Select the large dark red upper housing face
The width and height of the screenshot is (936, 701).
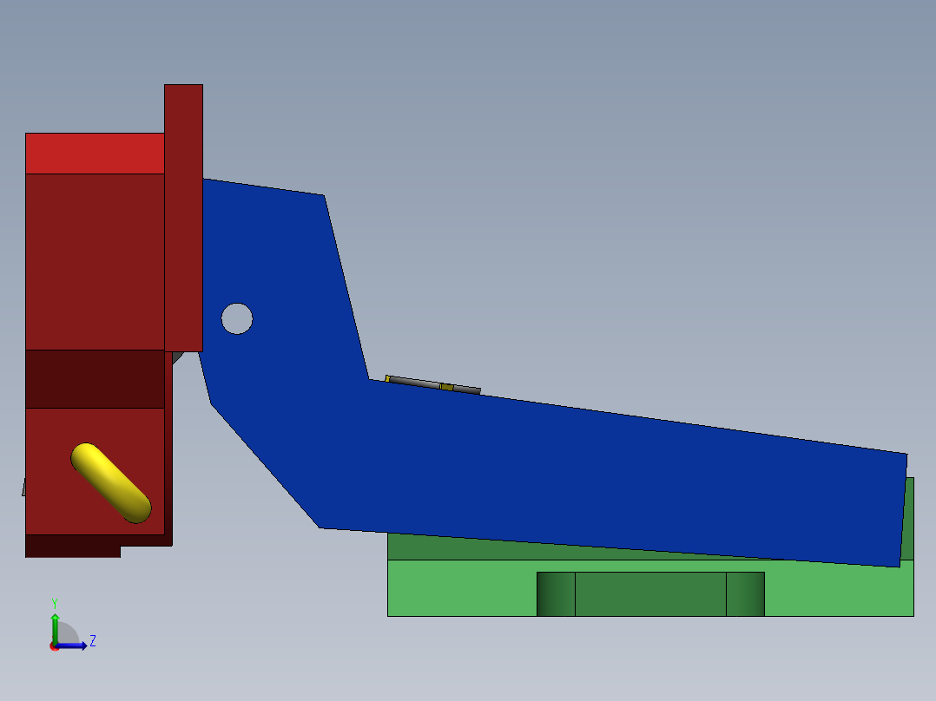[x=95, y=262]
